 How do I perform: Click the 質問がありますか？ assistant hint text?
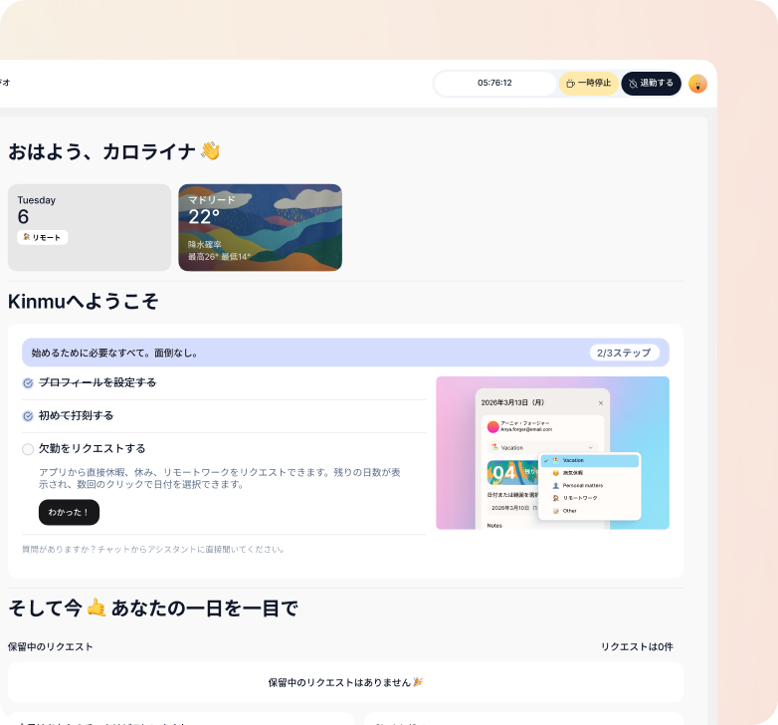(153, 549)
